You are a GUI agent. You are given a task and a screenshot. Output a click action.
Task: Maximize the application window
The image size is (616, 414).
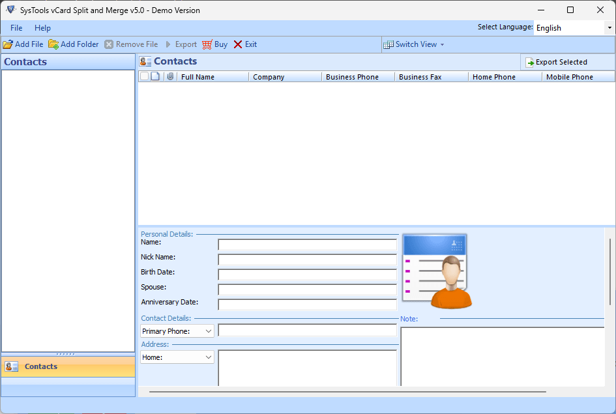pos(570,10)
